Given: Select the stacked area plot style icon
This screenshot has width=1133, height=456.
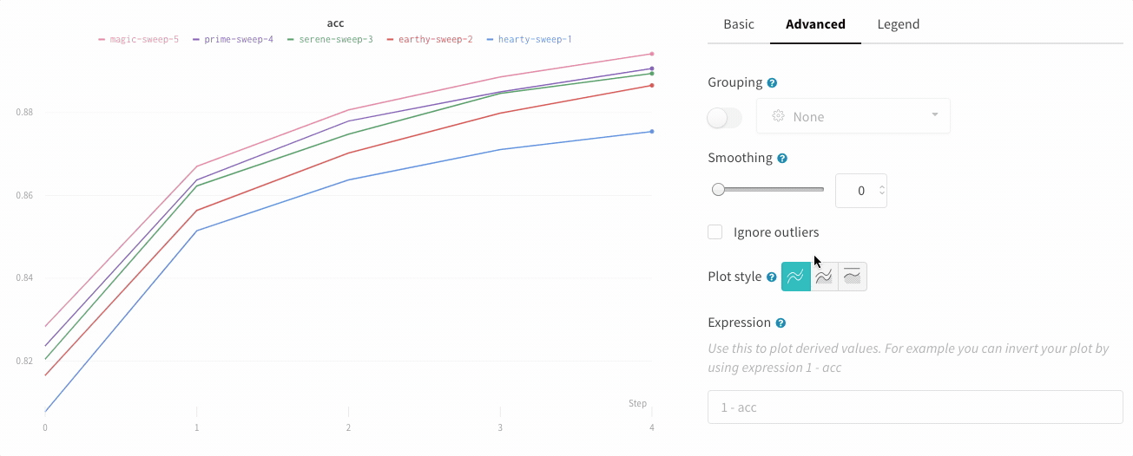Looking at the screenshot, I should click(824, 277).
